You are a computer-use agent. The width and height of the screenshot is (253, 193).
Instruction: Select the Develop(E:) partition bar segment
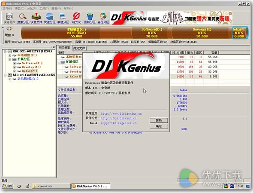(x=202, y=33)
